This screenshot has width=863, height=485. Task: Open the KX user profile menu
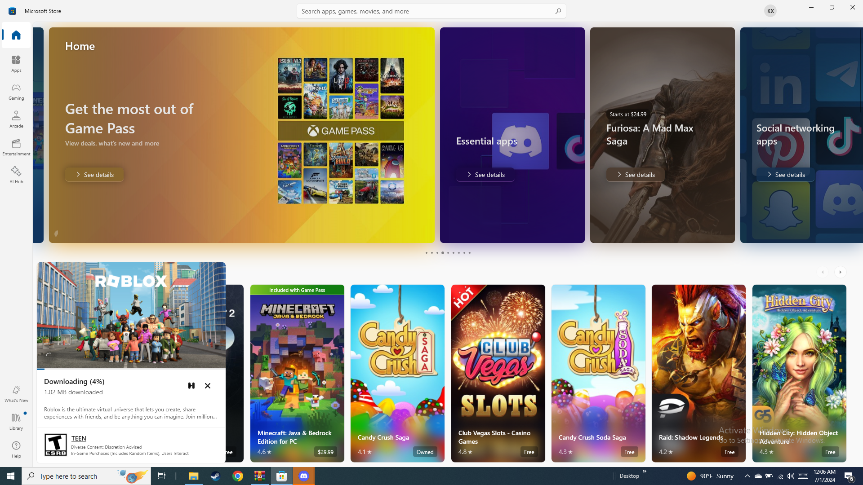[770, 11]
